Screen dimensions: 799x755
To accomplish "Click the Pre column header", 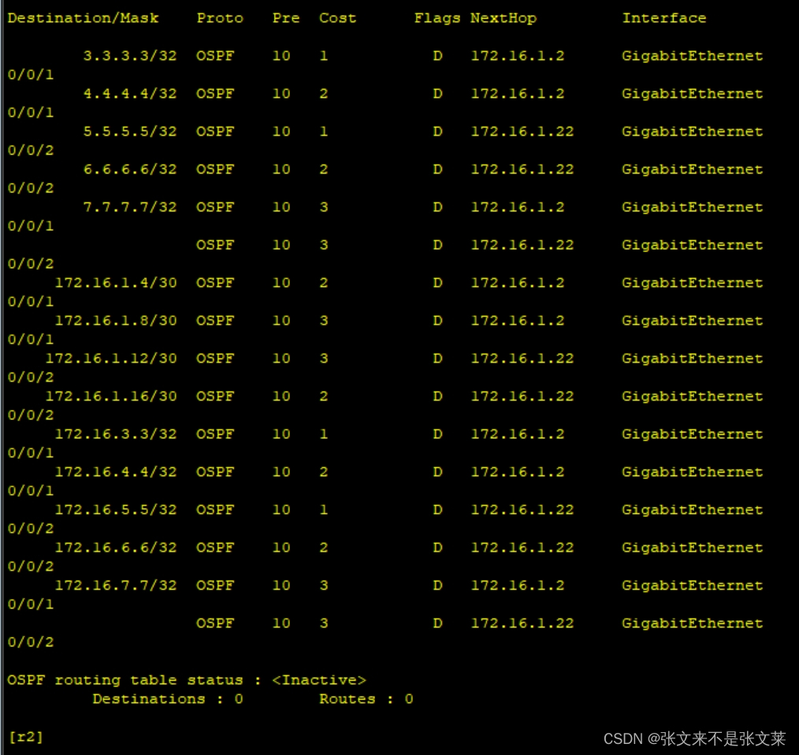I will click(285, 17).
